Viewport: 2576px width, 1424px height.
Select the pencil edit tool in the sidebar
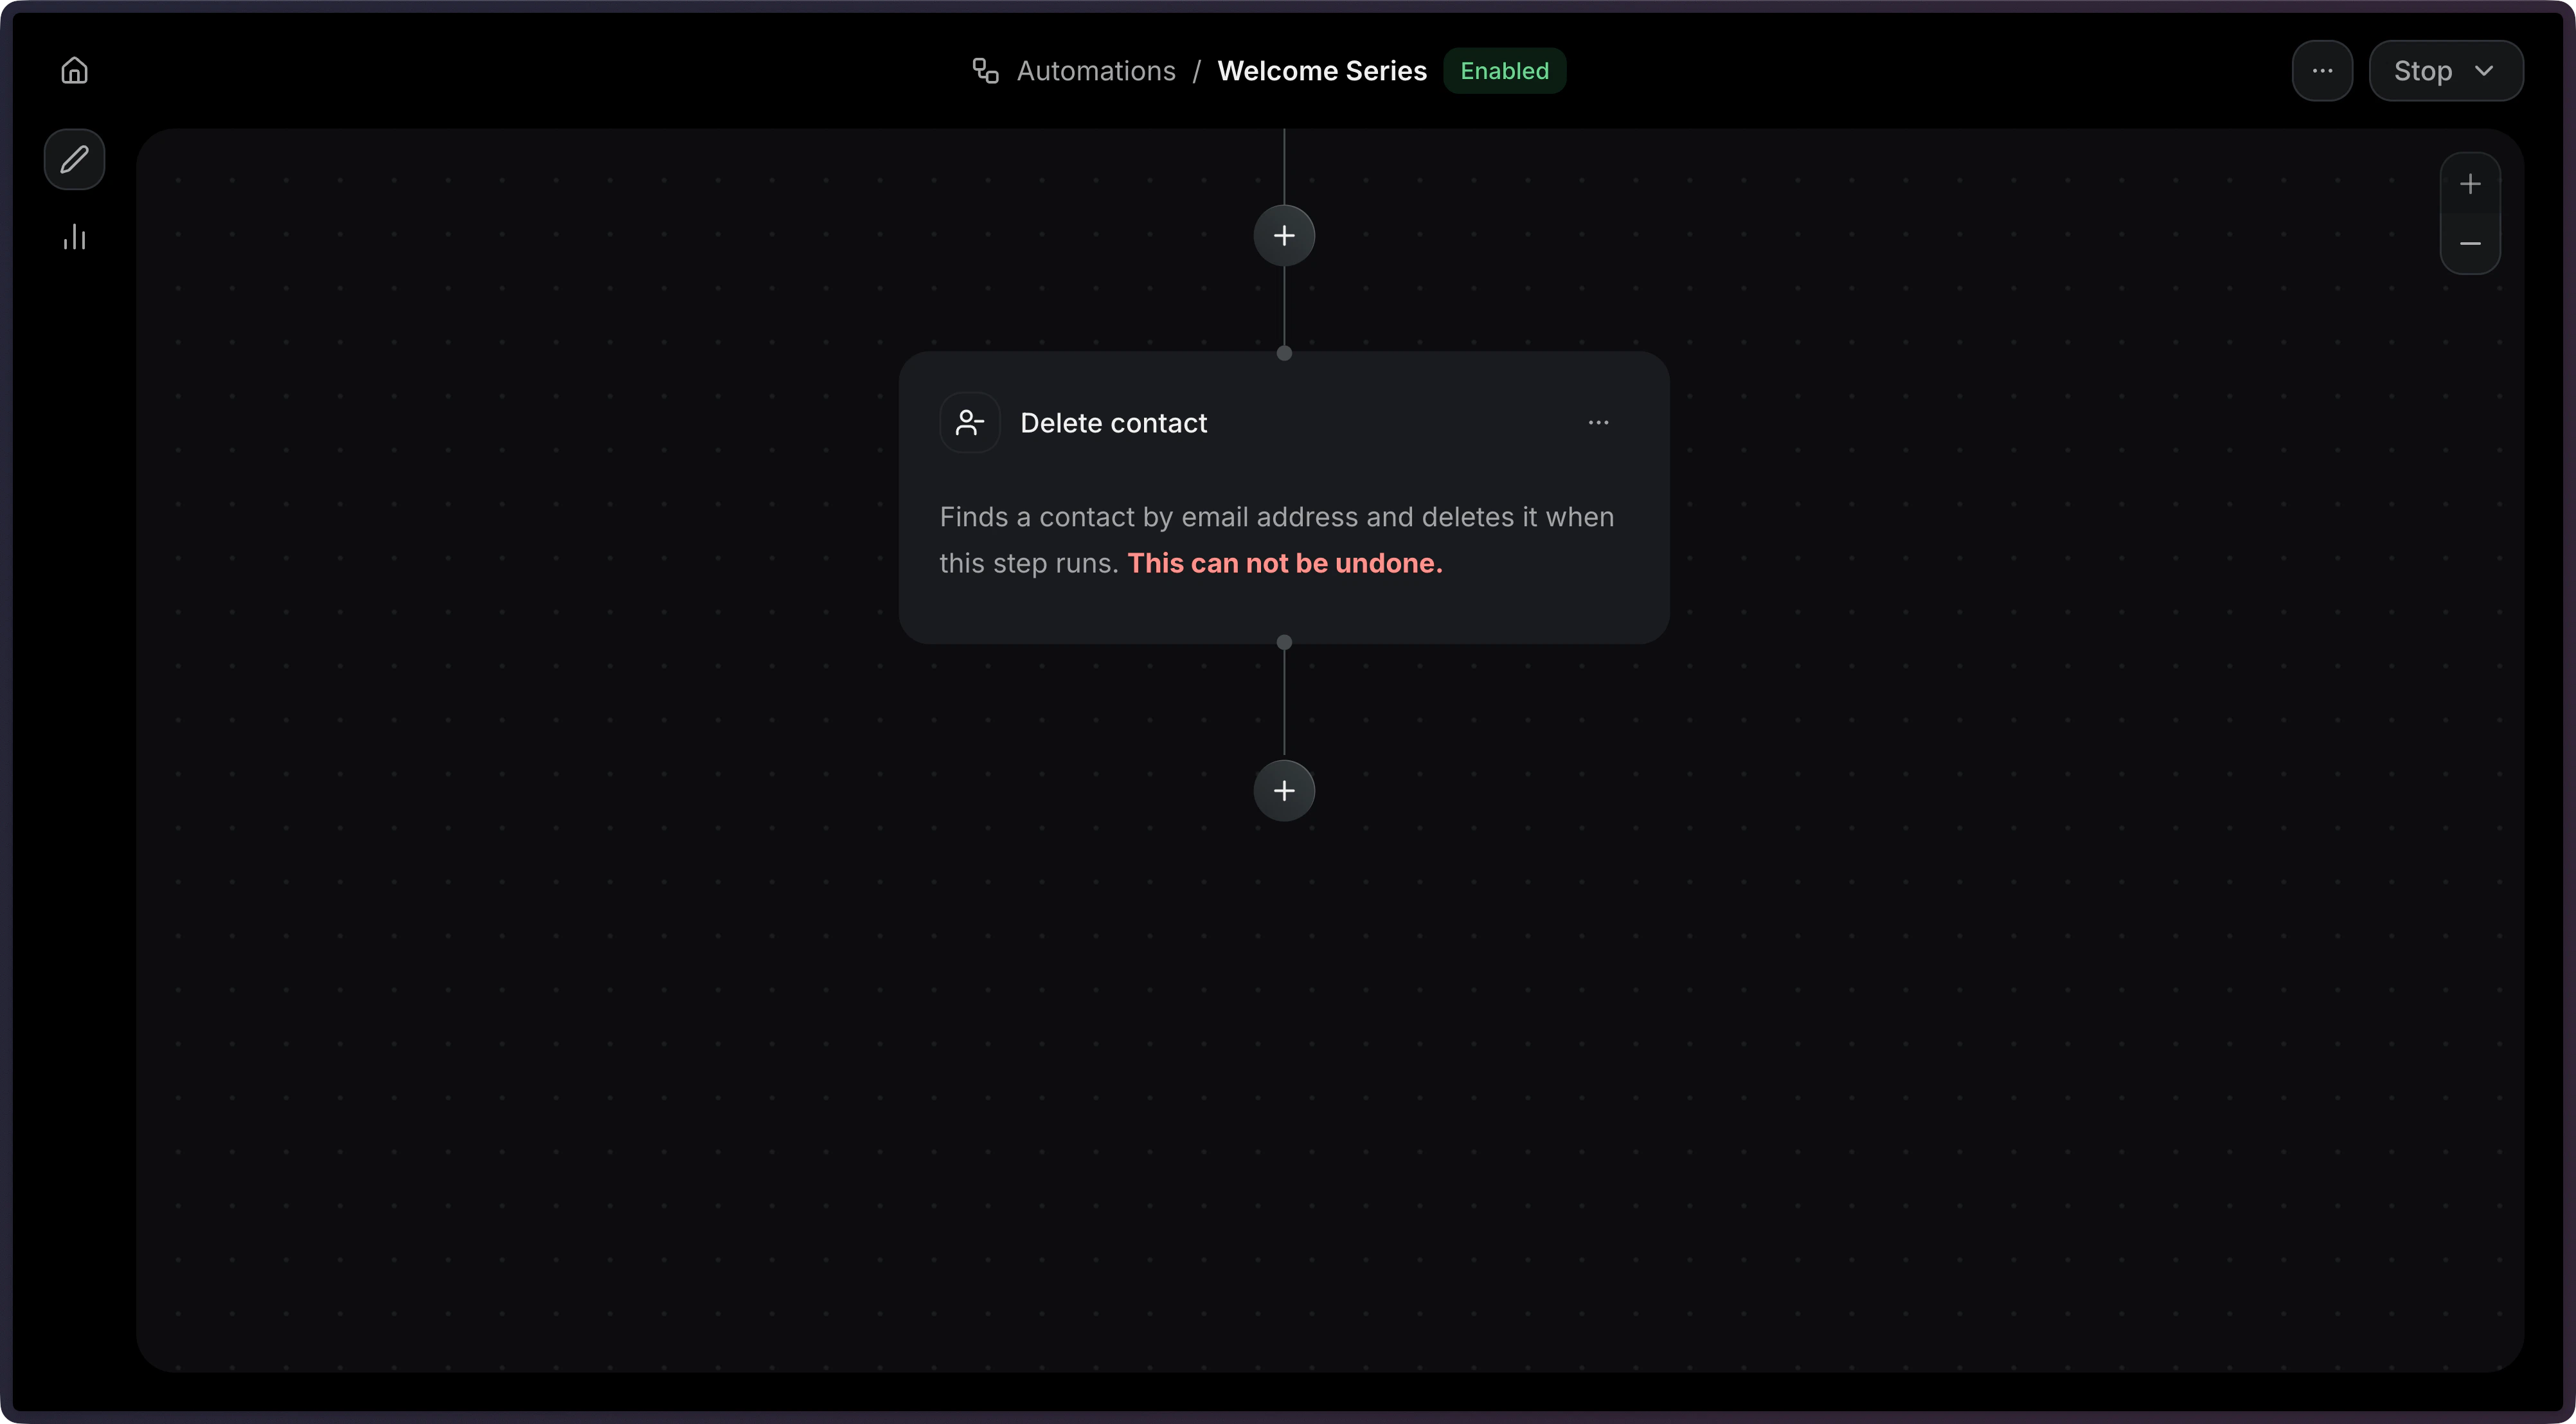click(x=74, y=159)
